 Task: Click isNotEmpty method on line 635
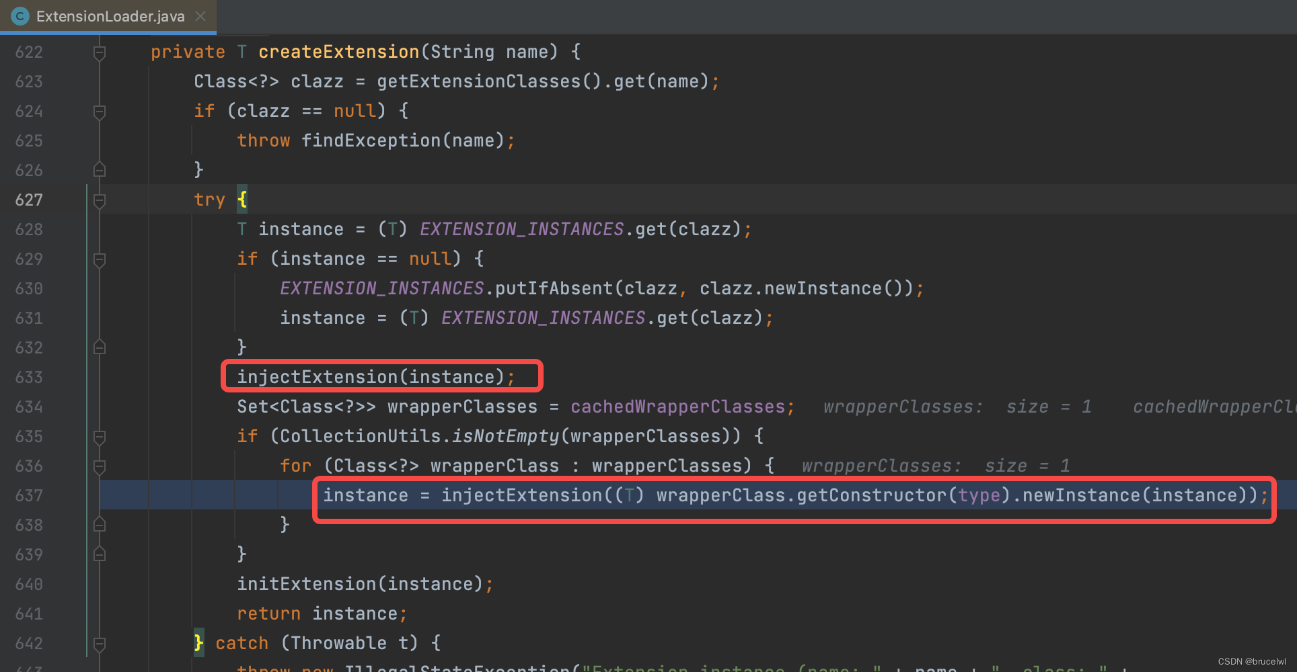pos(506,436)
